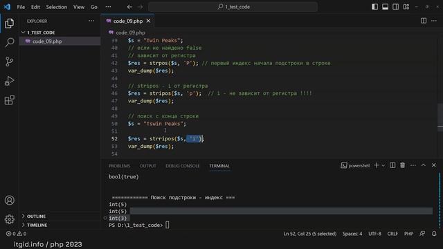Maximize the panel with the up chevron
Screen dimensions: 443x249
(424, 165)
